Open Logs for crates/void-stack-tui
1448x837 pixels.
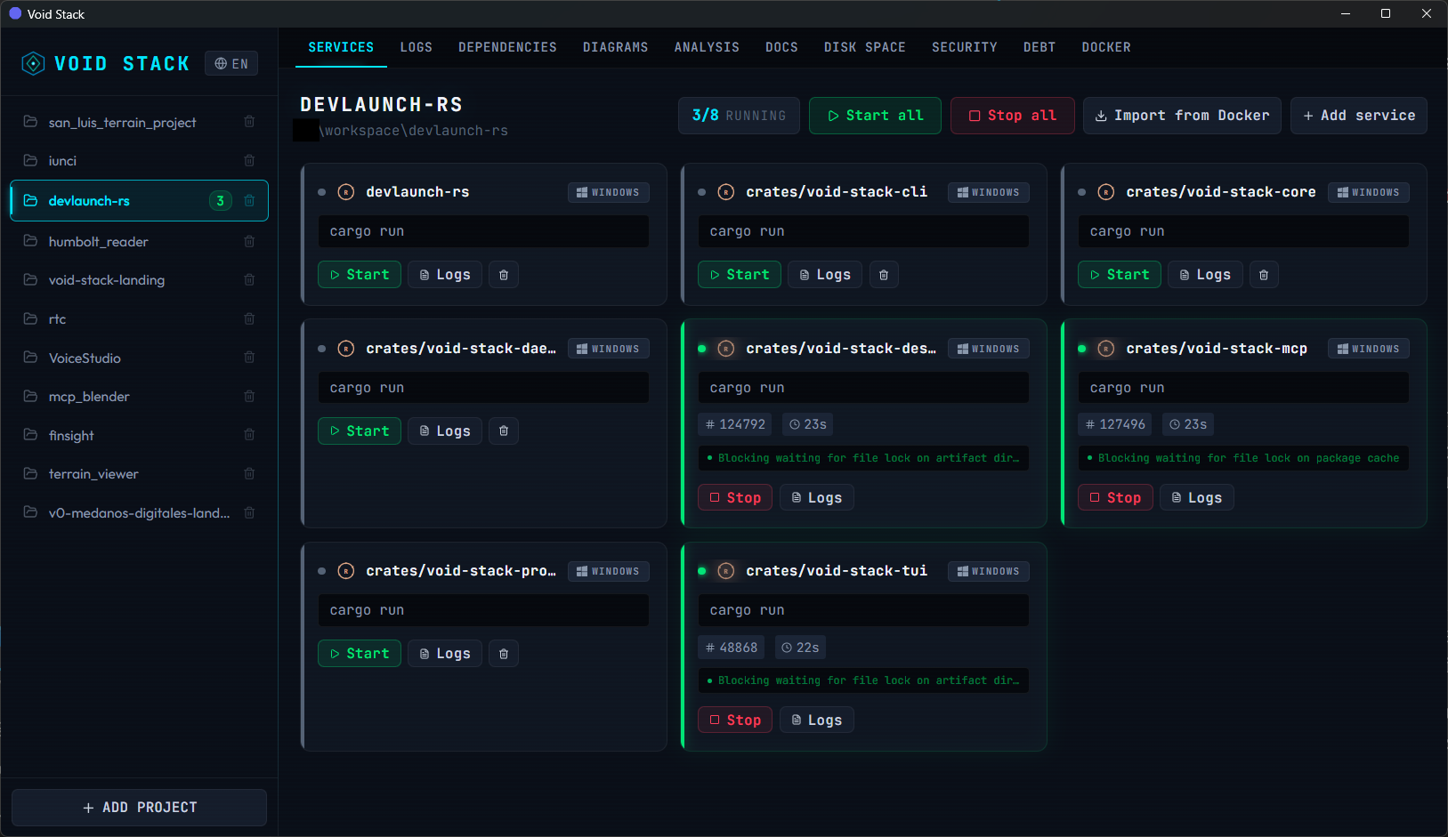[817, 720]
